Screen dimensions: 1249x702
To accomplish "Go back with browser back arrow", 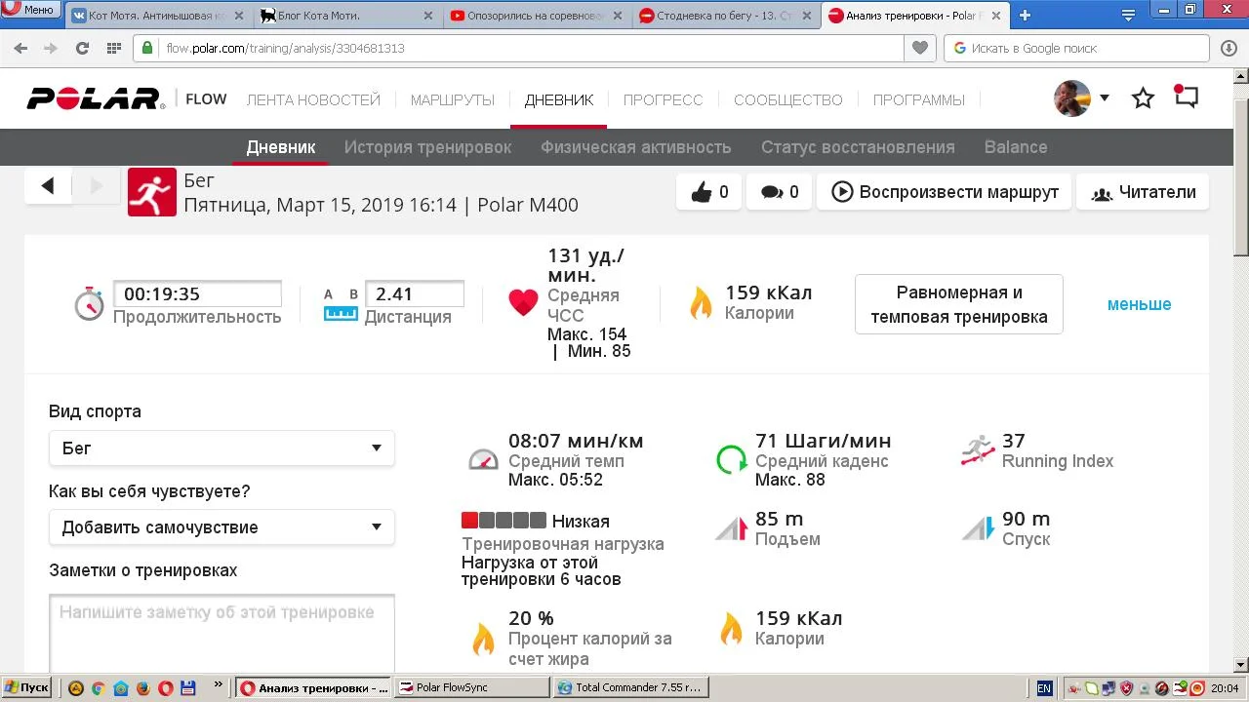I will (20, 48).
